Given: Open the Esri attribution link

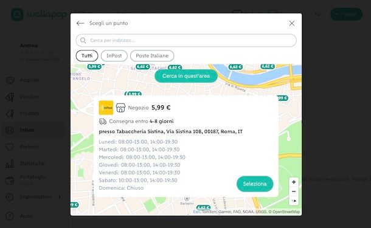Looking at the screenshot, I should [196, 212].
